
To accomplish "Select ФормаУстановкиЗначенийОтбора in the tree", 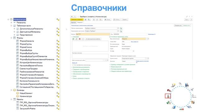I will (x=34, y=78).
